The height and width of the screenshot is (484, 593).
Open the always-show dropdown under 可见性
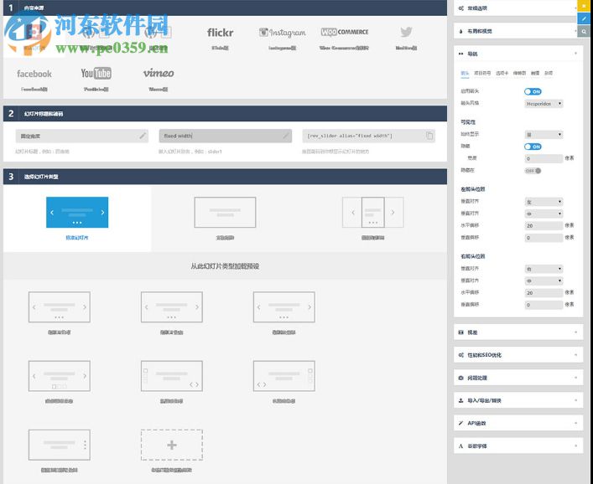544,135
